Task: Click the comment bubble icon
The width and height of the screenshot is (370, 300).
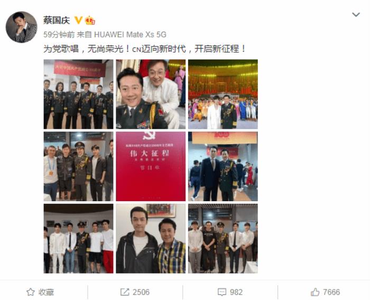Action: (222, 292)
